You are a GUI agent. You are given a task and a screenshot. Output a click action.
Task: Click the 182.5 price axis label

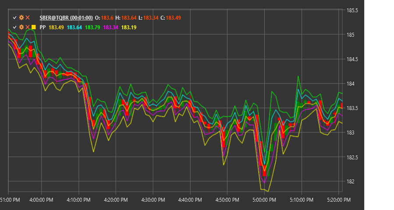pyautogui.click(x=352, y=157)
